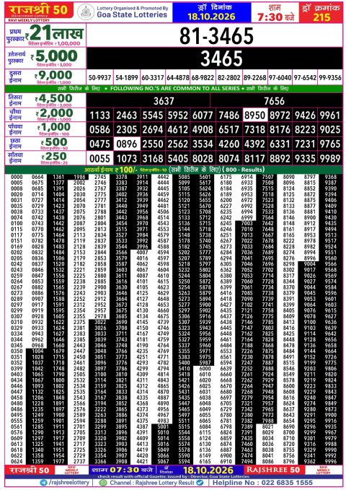This screenshot has height=490, width=346.
Task: Click highlighted seventh prize number 0055
Action: click(99, 159)
